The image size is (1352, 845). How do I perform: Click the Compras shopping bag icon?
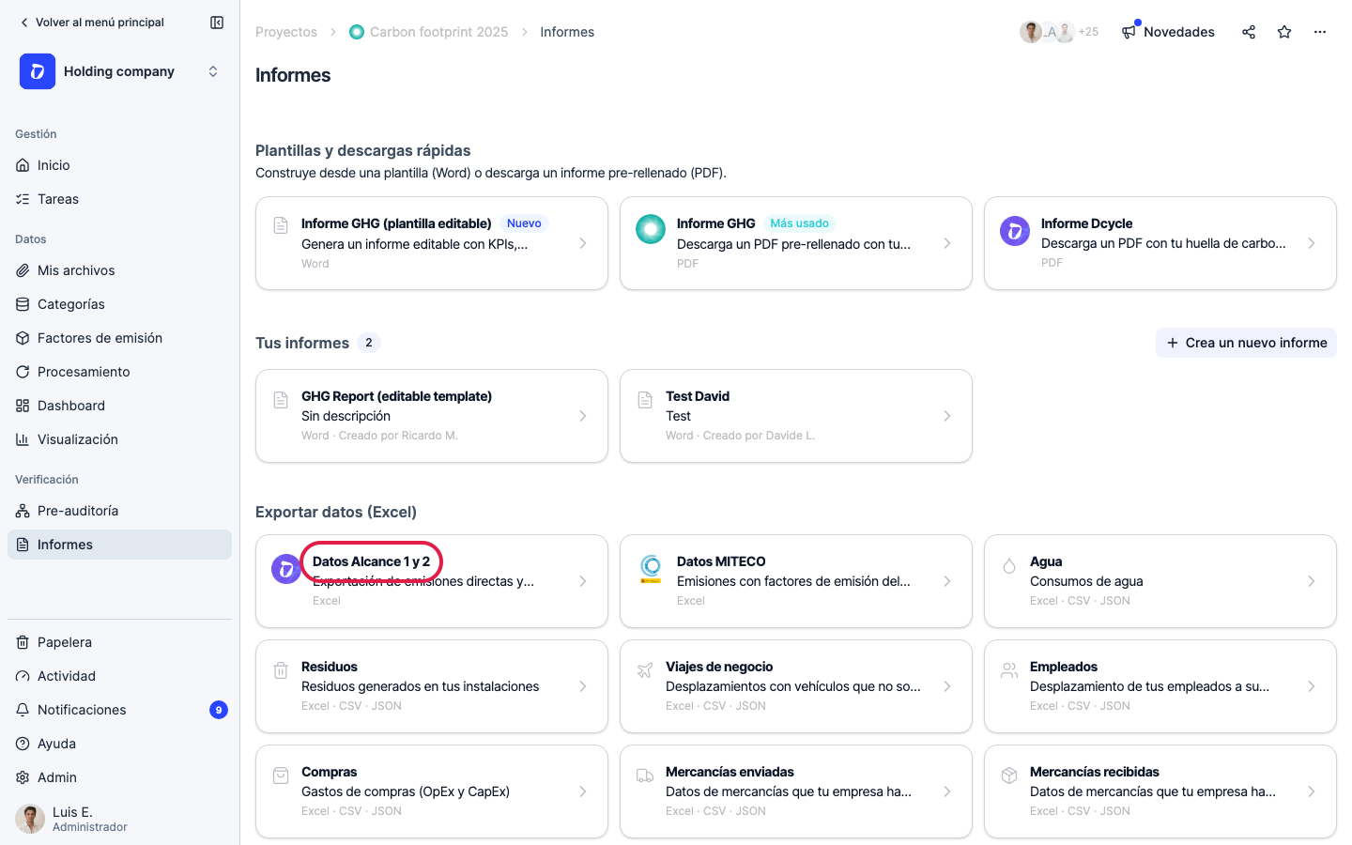(281, 776)
